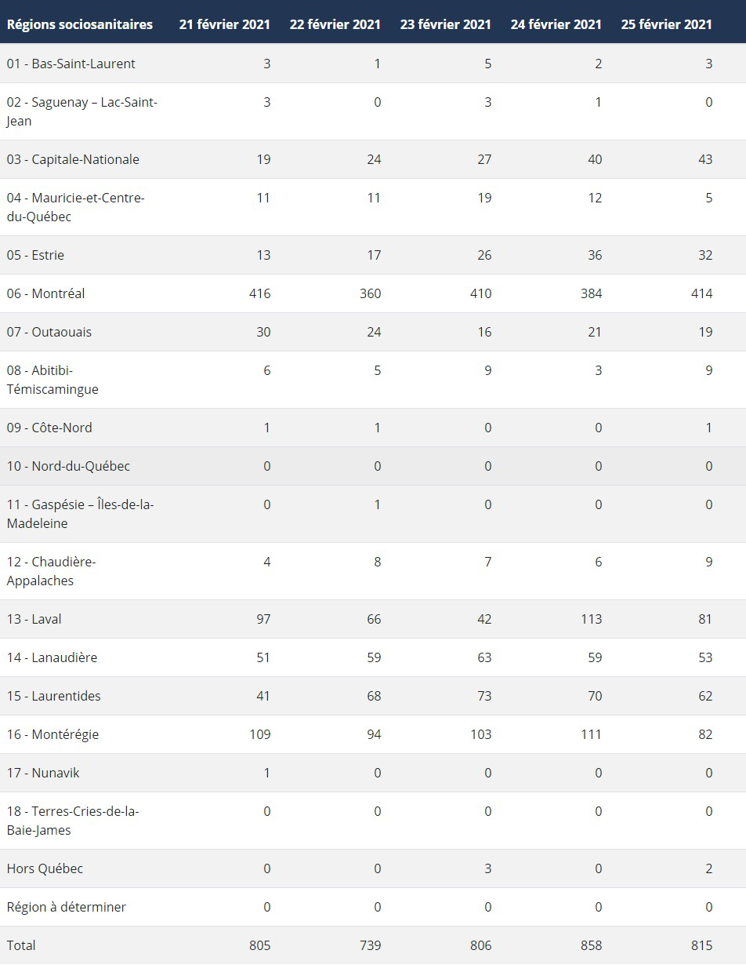Viewport: 746px width, 972px height.
Task: Click the Régions sociosanitaires column header
Action: coord(80,24)
